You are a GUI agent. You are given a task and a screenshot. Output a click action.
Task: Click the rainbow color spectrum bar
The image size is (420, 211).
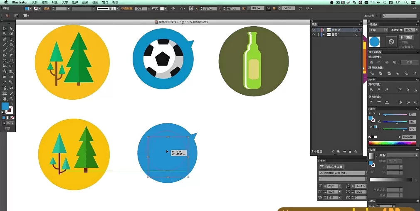click(x=392, y=143)
